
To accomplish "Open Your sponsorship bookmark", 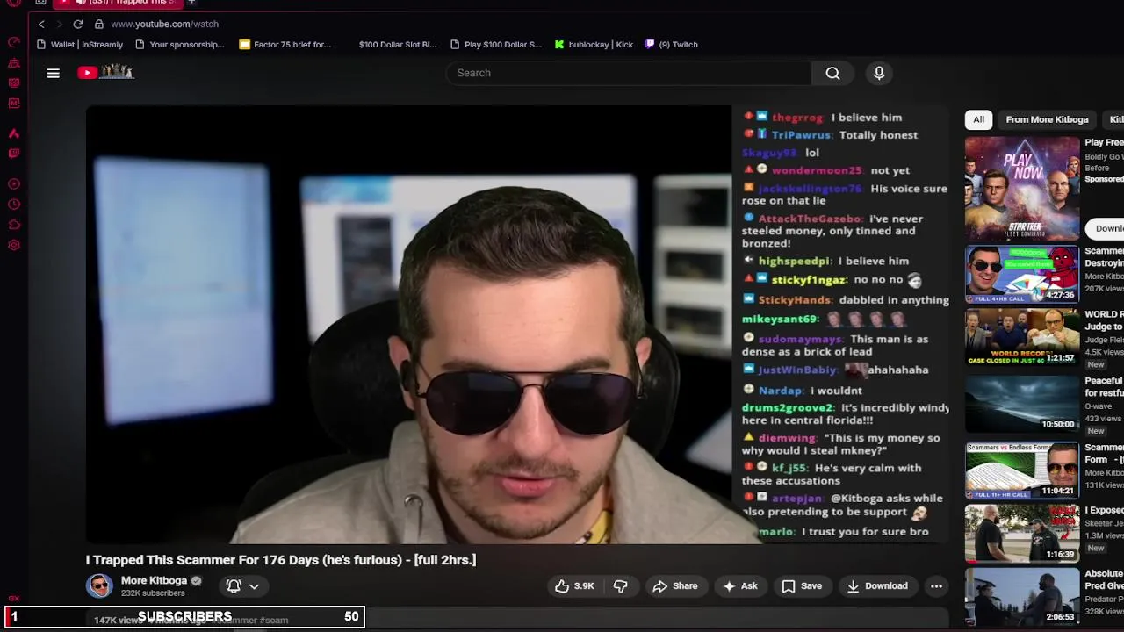I will (x=180, y=44).
